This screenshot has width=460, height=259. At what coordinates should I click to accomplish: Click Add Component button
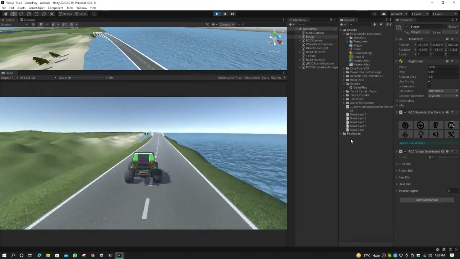(427, 200)
